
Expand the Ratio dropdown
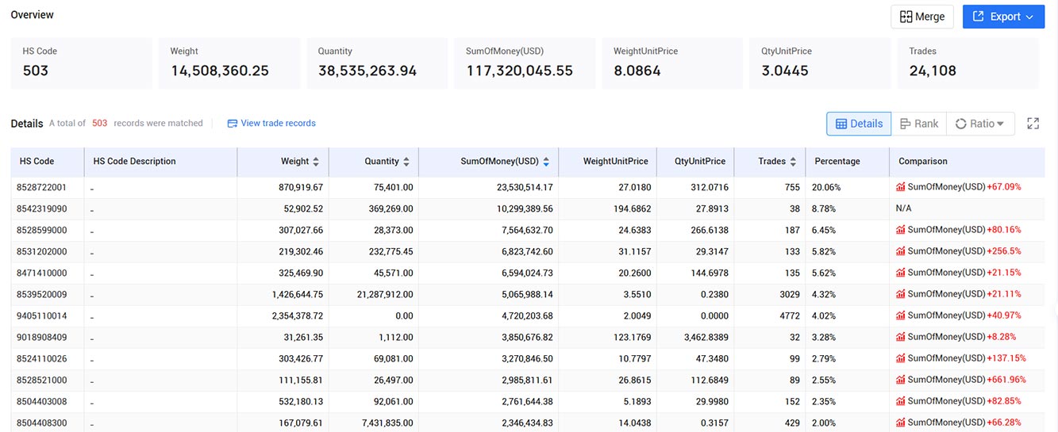point(980,124)
